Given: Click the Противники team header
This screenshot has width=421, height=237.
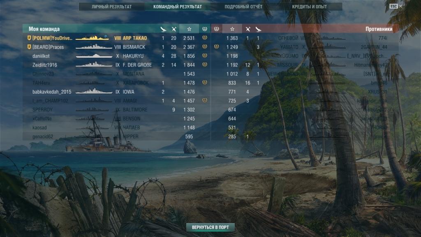Looking at the screenshot, I should [379, 29].
